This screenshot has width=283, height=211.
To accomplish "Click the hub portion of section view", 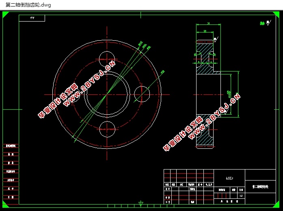I will pos(208,94).
